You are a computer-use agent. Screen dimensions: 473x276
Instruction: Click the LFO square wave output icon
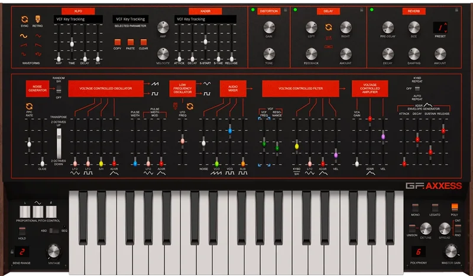207,94
